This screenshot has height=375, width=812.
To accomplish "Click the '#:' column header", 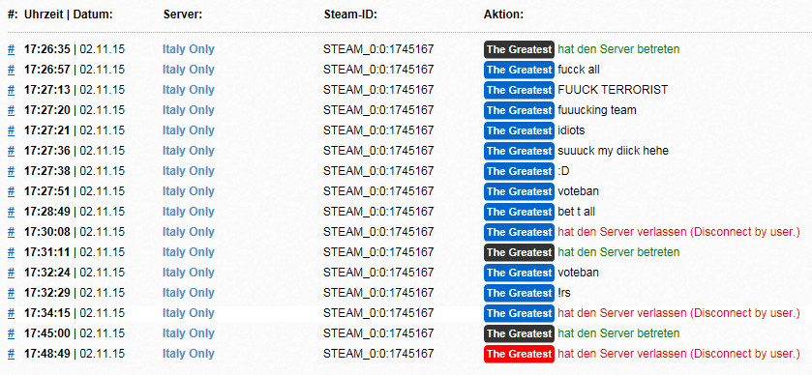I will 13,14.
